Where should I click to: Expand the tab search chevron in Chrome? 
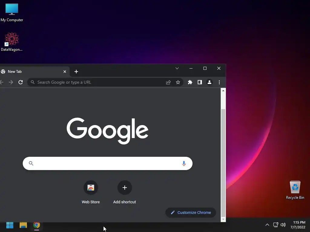(177, 68)
